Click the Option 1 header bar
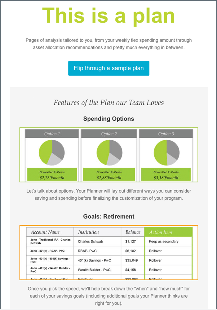 pyautogui.click(x=52, y=134)
